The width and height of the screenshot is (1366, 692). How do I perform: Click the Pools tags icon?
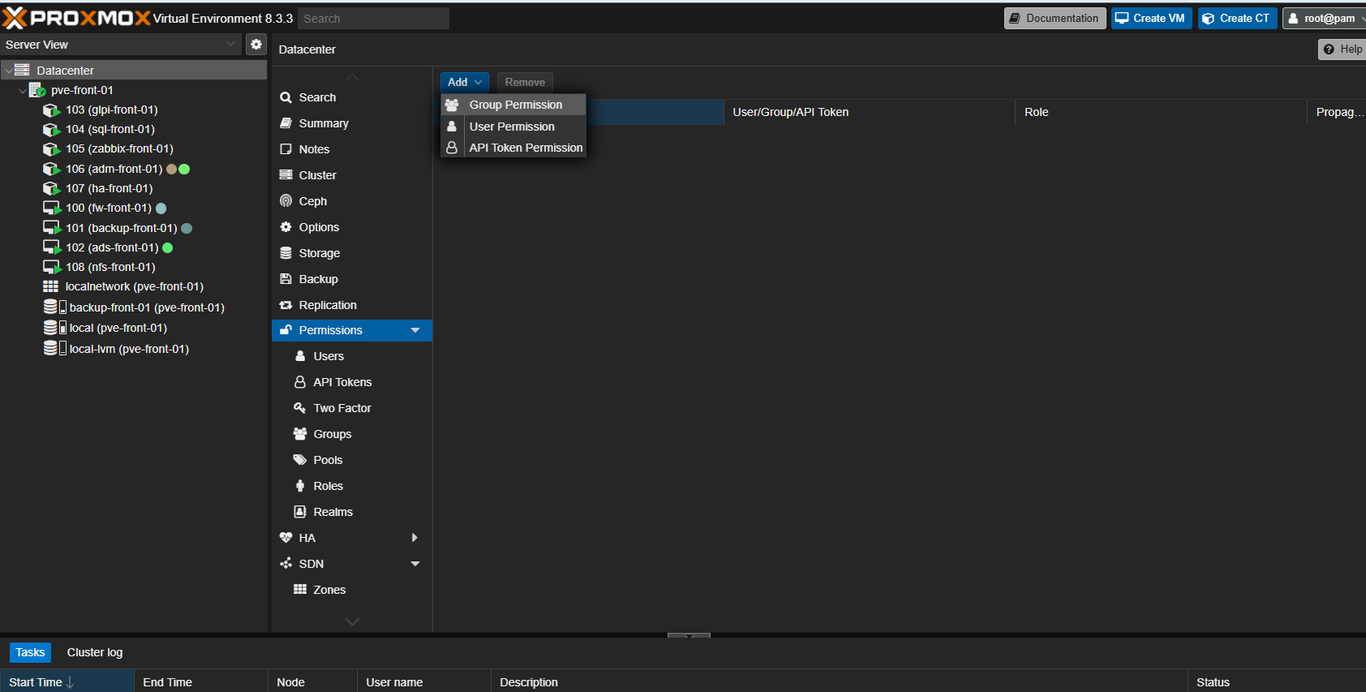[300, 460]
